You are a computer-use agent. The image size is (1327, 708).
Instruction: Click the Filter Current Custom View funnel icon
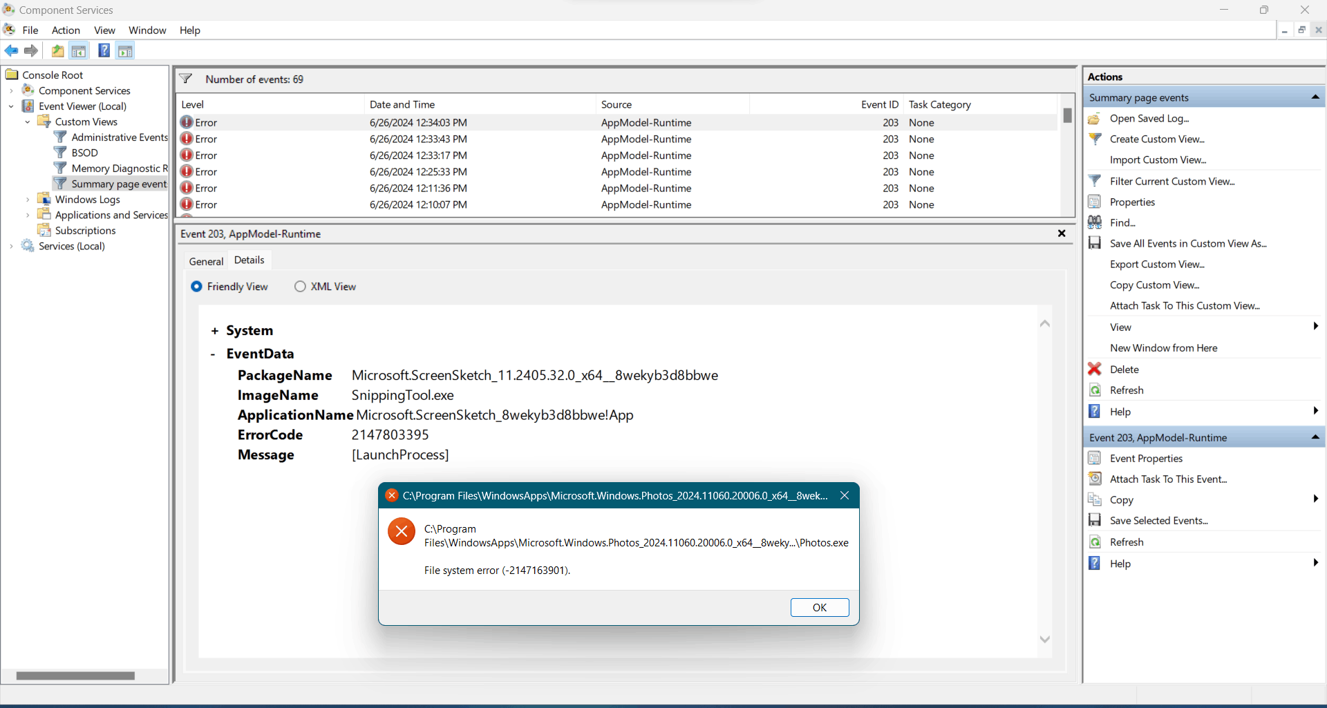point(1095,181)
